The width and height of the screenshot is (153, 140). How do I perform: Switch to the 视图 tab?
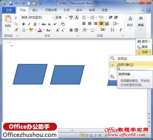tap(104, 10)
